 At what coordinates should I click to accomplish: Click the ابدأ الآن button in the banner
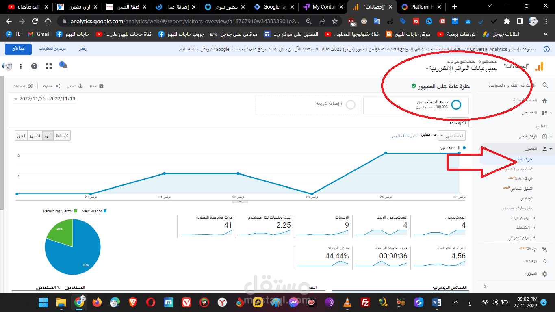coord(18,49)
